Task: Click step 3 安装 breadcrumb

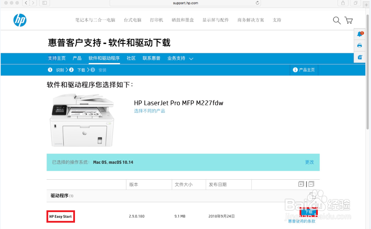Action: tap(99, 70)
